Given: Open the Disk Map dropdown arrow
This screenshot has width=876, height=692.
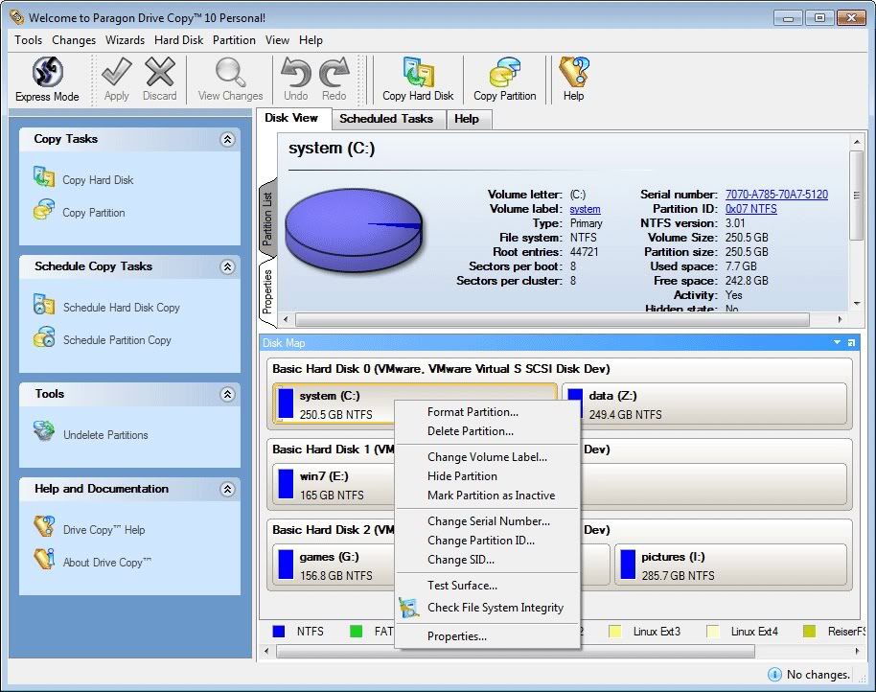Looking at the screenshot, I should (837, 342).
